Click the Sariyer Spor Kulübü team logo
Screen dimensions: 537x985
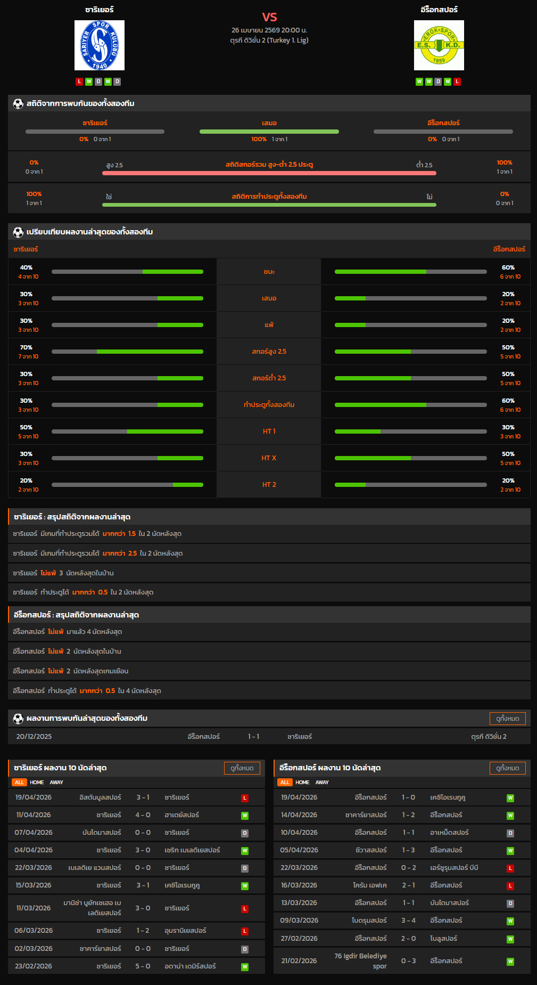click(100, 45)
